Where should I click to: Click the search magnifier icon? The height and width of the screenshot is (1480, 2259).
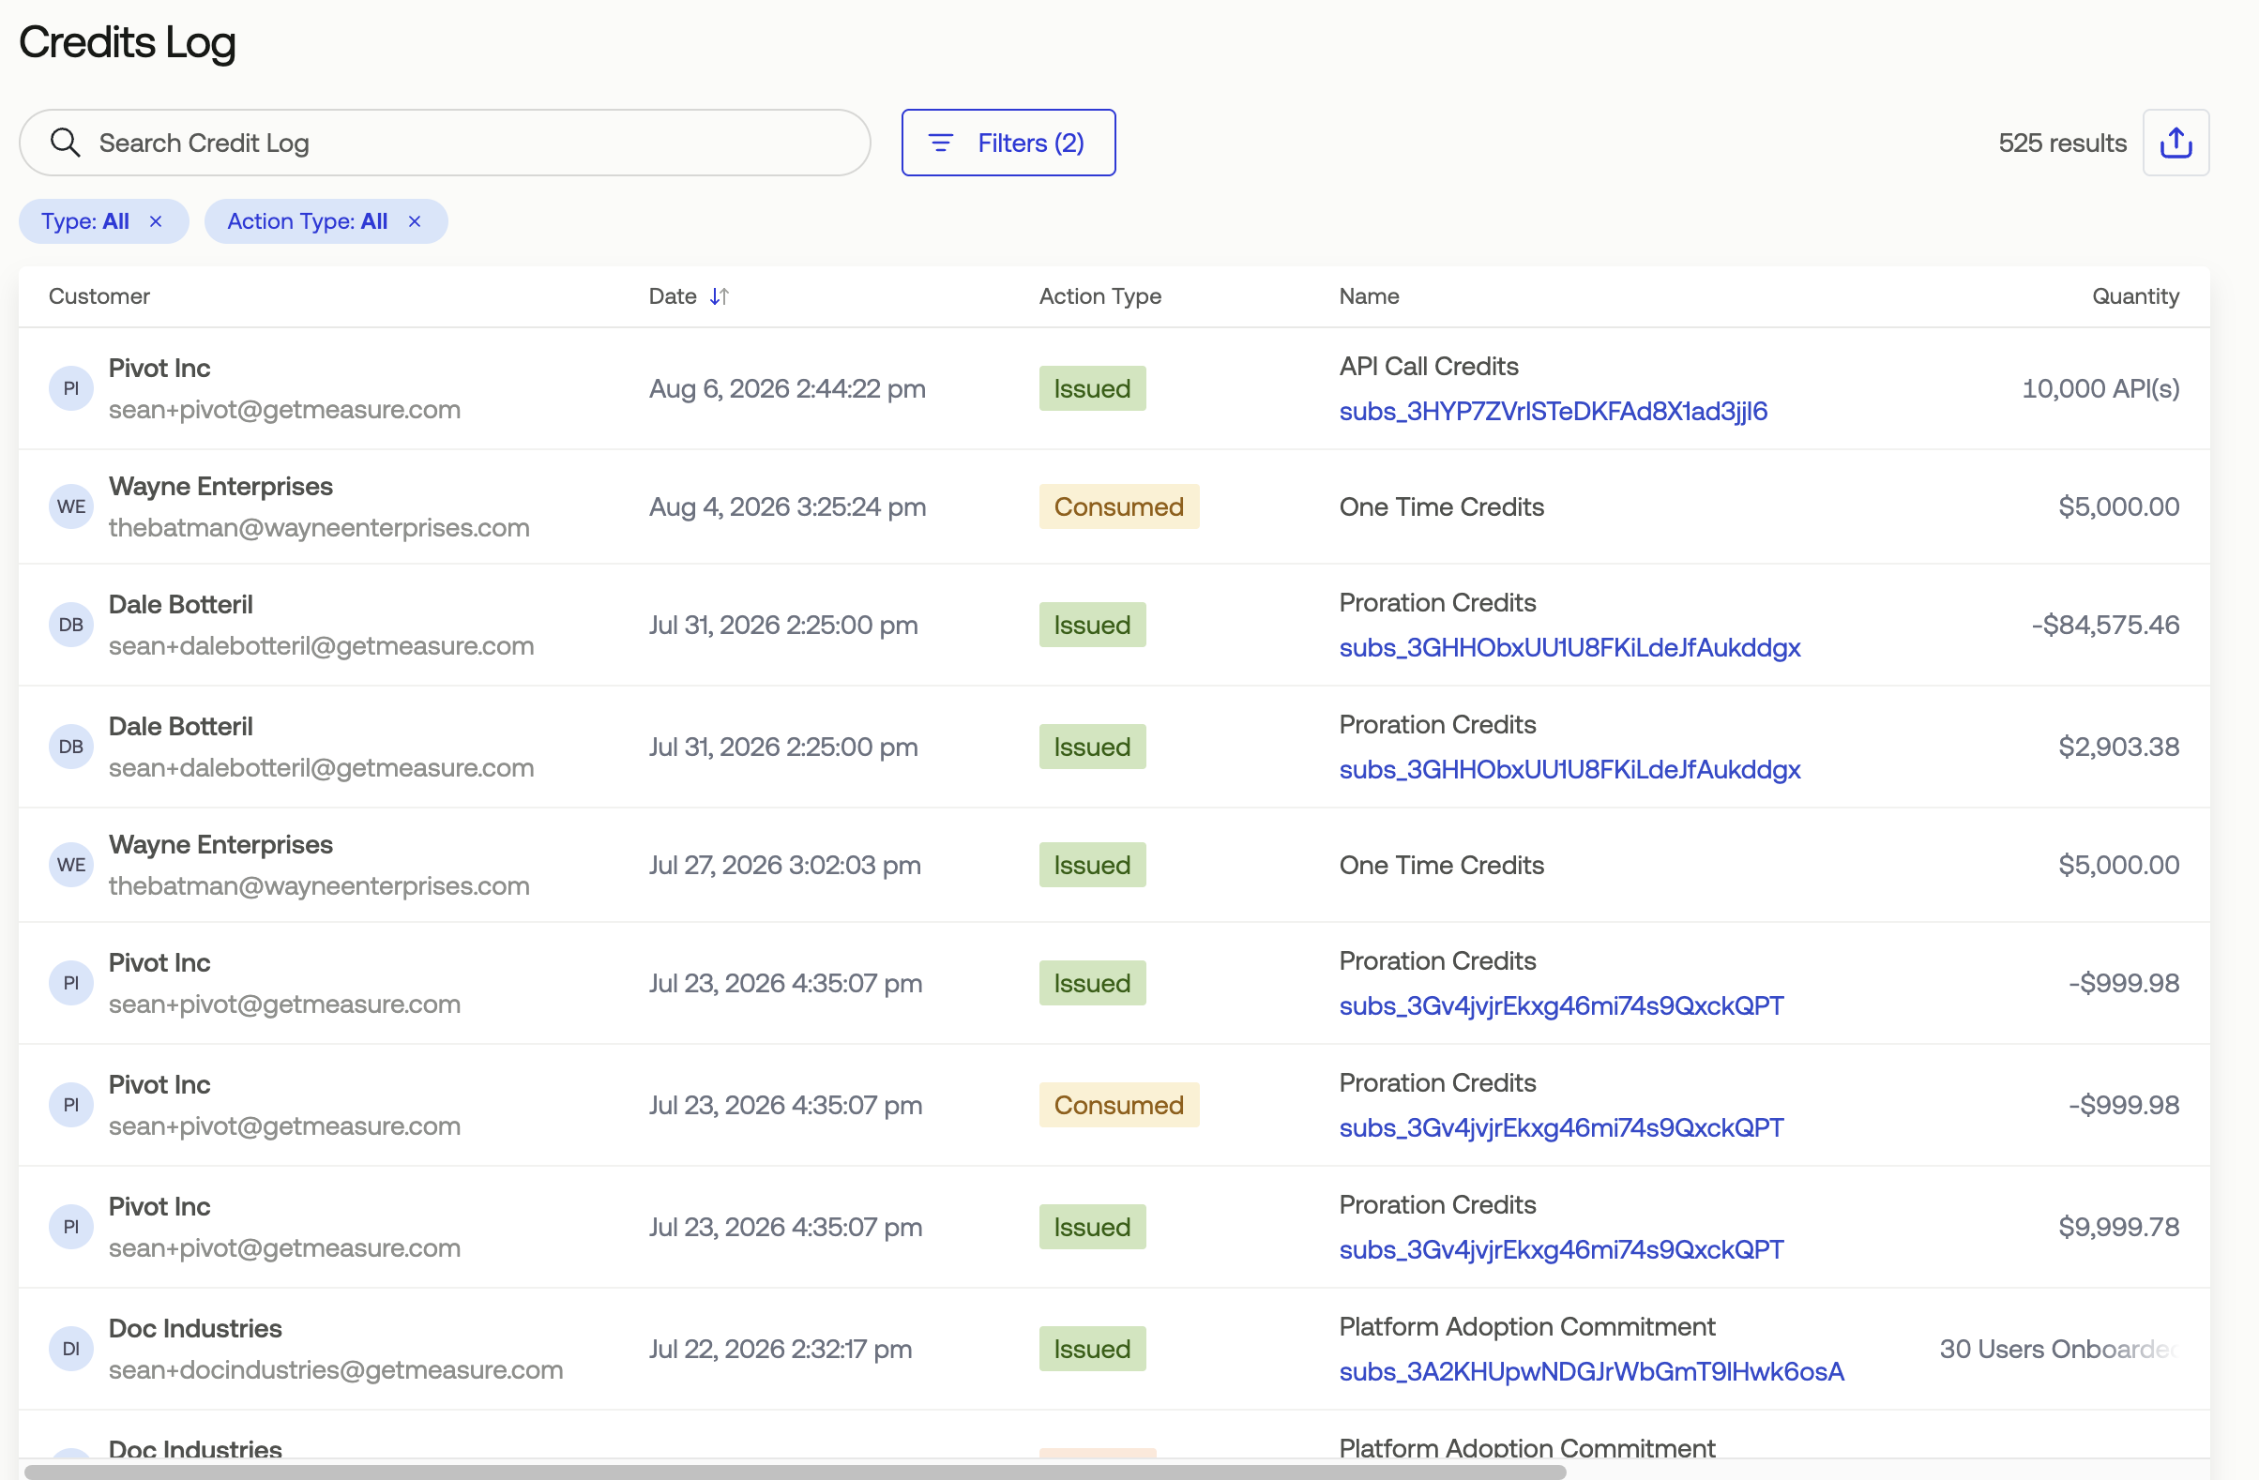(66, 143)
